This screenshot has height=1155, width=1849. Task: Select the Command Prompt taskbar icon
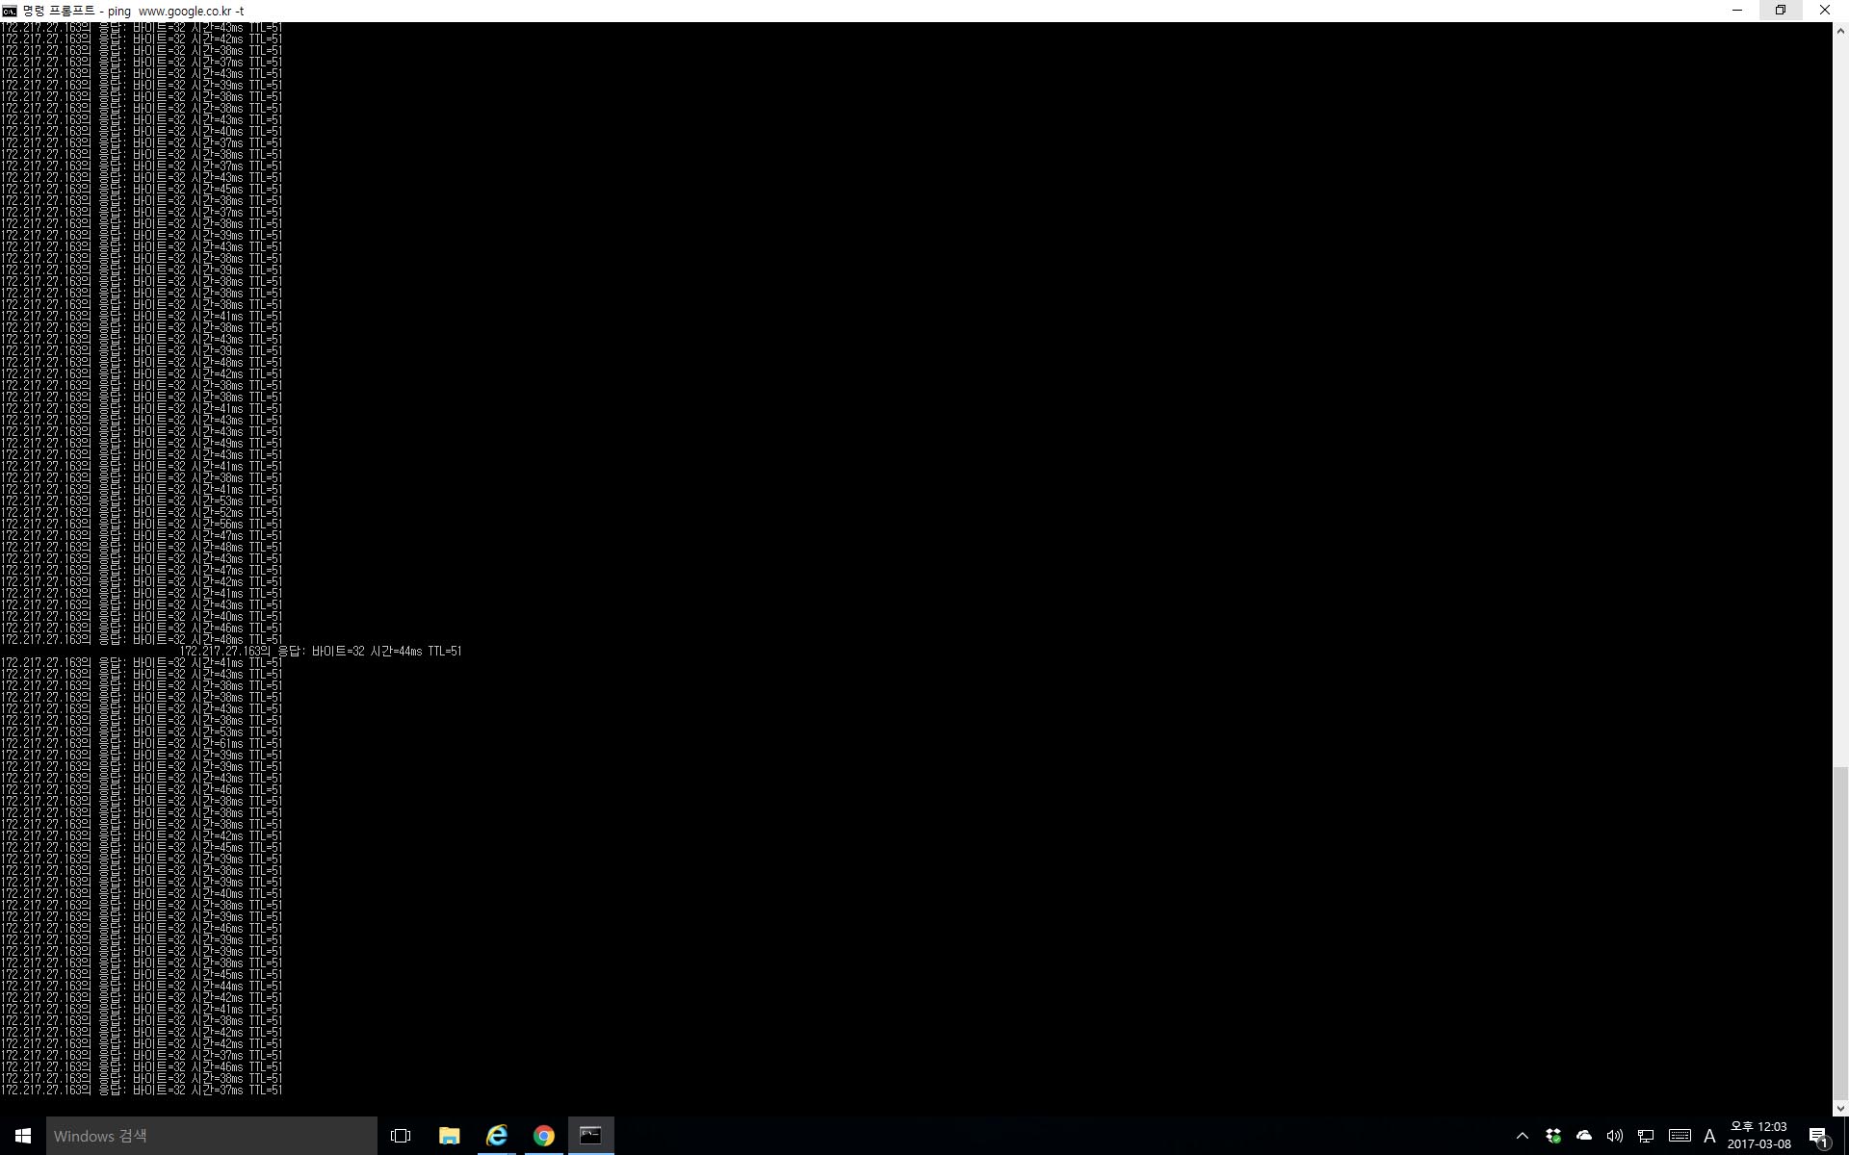590,1136
